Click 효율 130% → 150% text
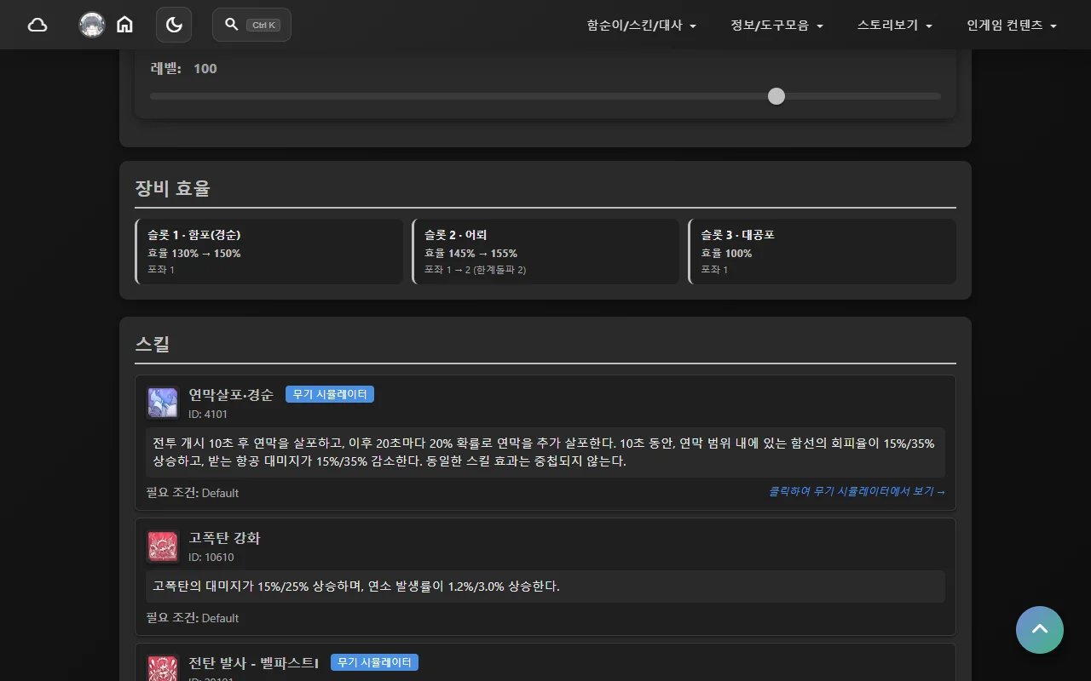The width and height of the screenshot is (1091, 681). [193, 254]
